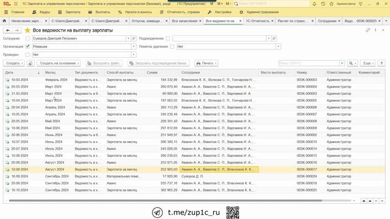Show the open tabs list arrow
The height and width of the screenshot is (219, 390).
[386, 21]
